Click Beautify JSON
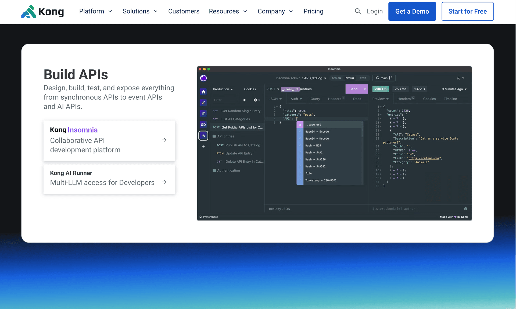 (x=279, y=209)
